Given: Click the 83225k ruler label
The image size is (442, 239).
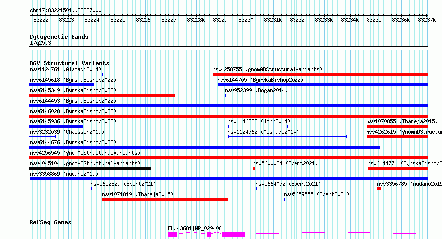Looking at the screenshot, I should [119, 20].
